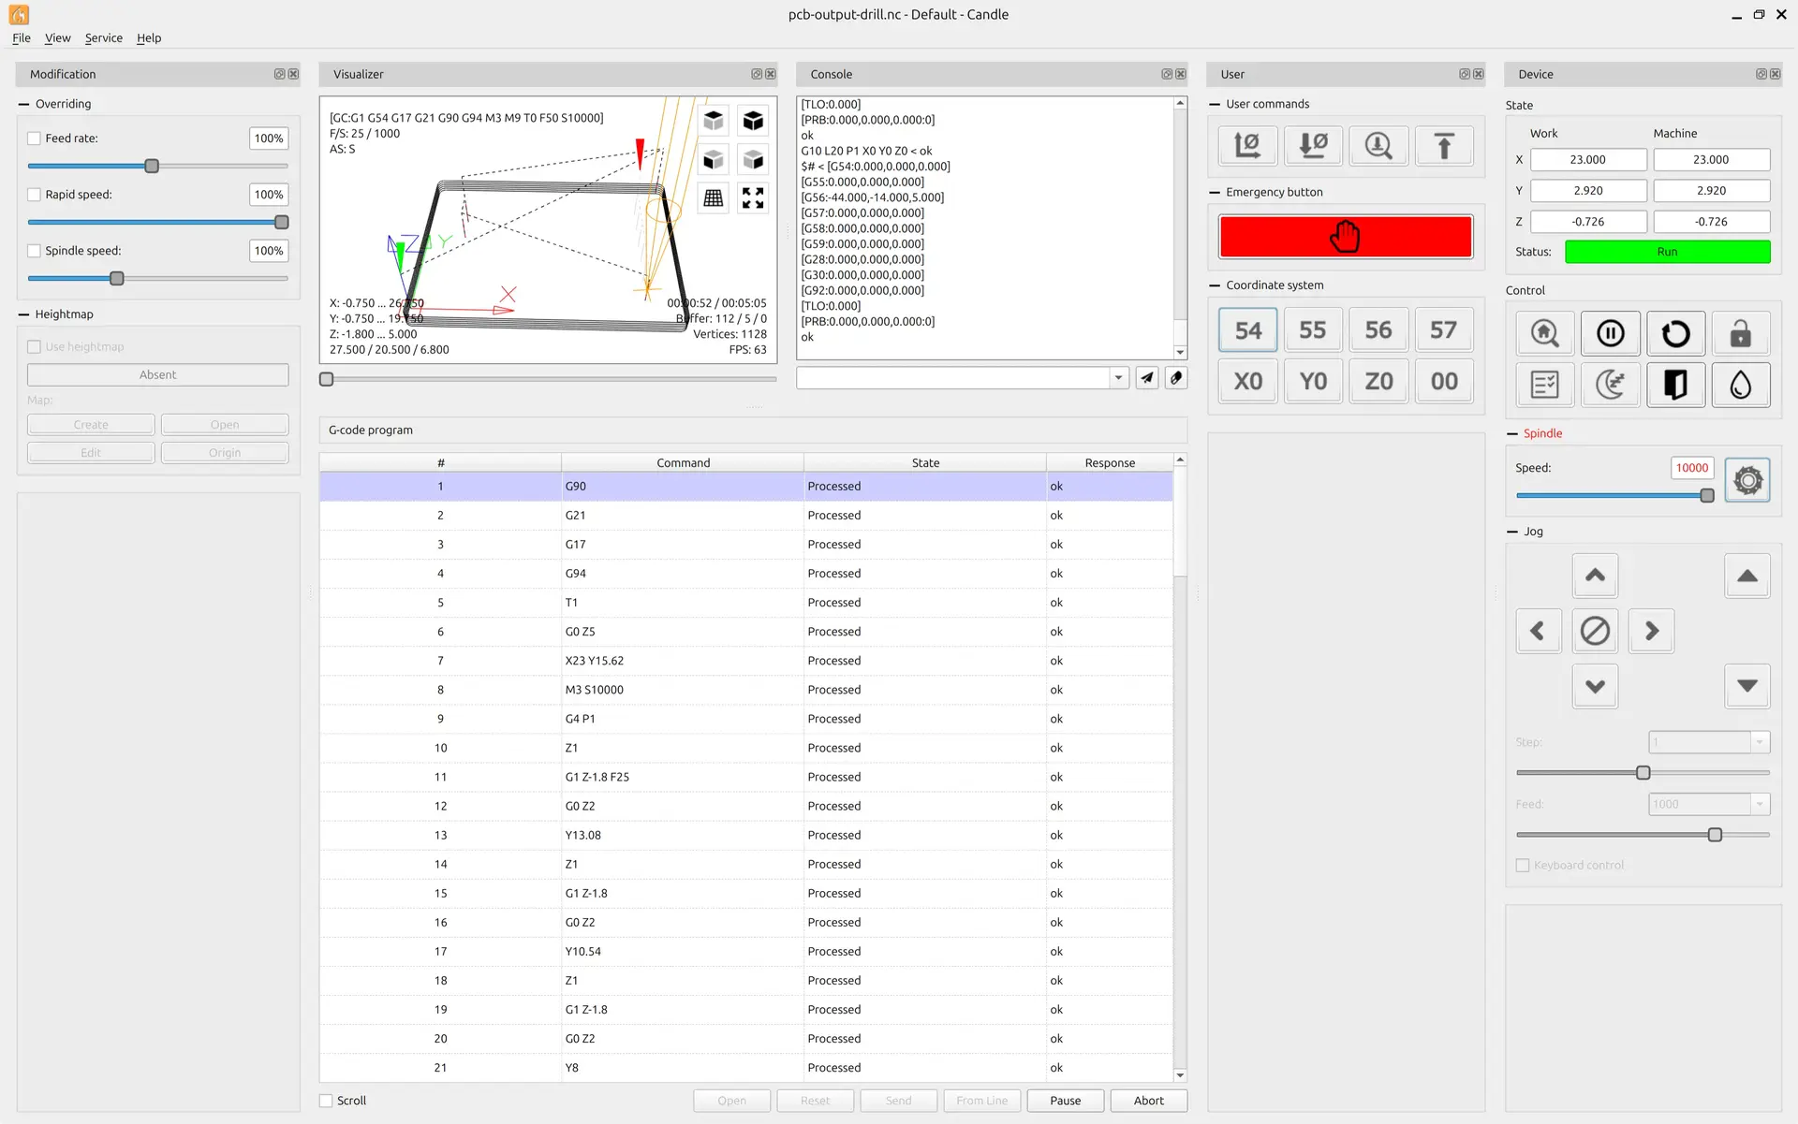The width and height of the screenshot is (1798, 1124).
Task: Collapse the Heightmap section
Action: click(23, 314)
